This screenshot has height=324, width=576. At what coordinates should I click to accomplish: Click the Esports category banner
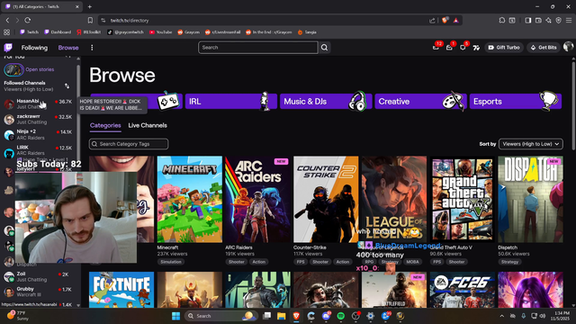click(x=516, y=102)
